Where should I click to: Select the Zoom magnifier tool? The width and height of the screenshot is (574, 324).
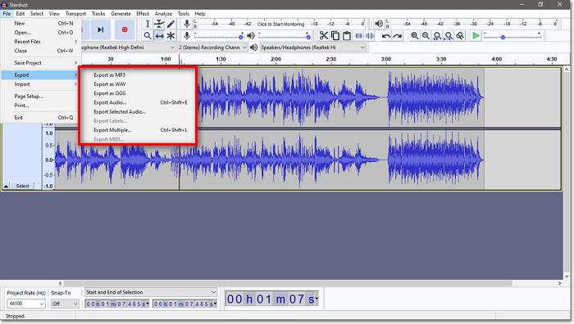click(x=148, y=36)
